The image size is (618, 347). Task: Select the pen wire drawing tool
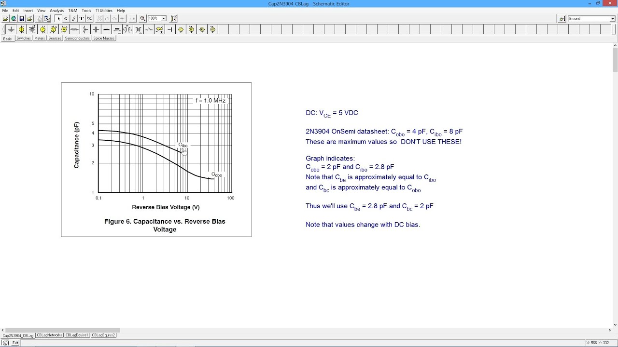[x=74, y=19]
